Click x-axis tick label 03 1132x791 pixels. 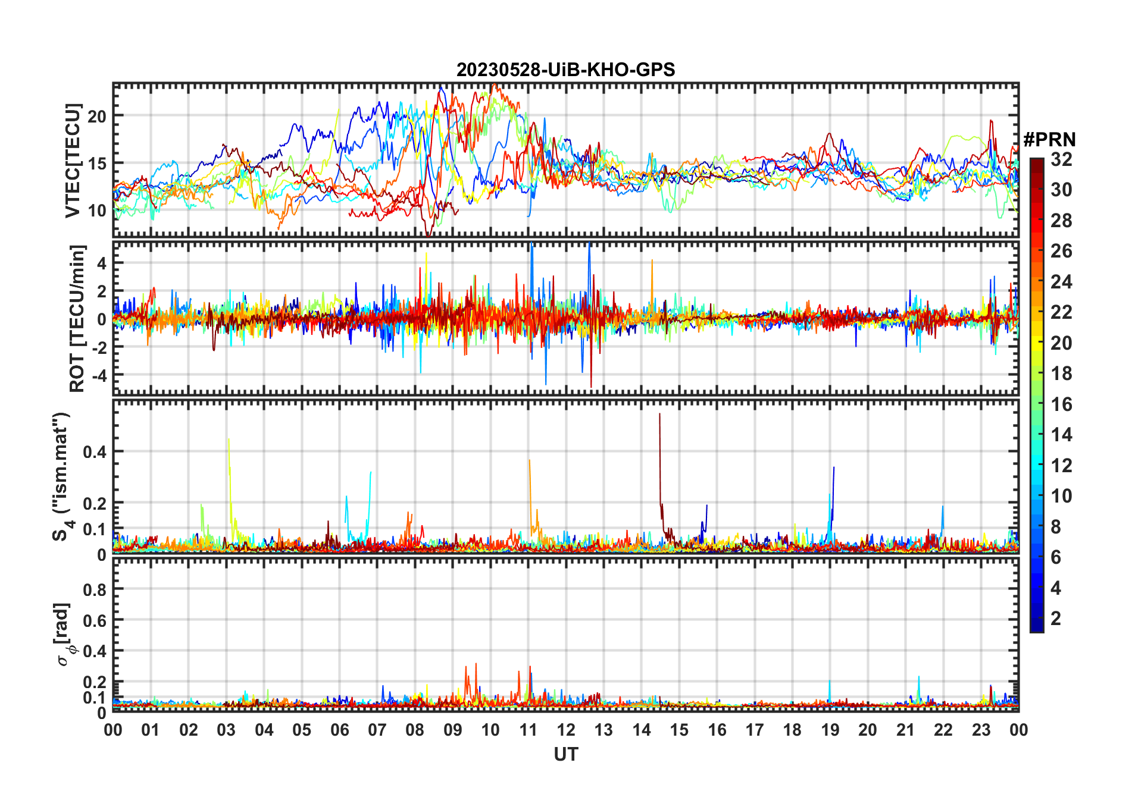pyautogui.click(x=226, y=730)
